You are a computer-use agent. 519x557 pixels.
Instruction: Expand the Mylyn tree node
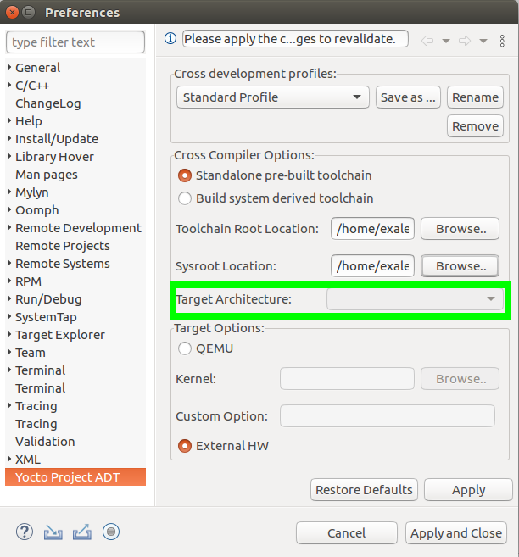(9, 192)
